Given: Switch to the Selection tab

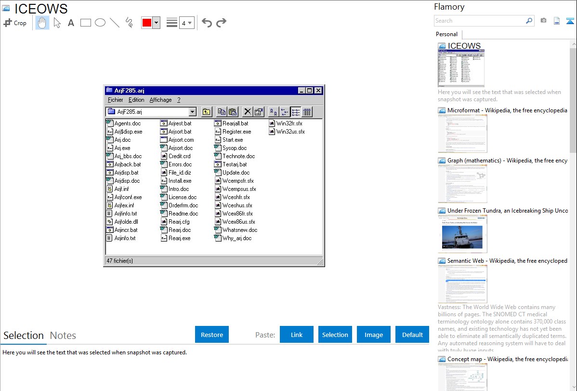Looking at the screenshot, I should [24, 336].
